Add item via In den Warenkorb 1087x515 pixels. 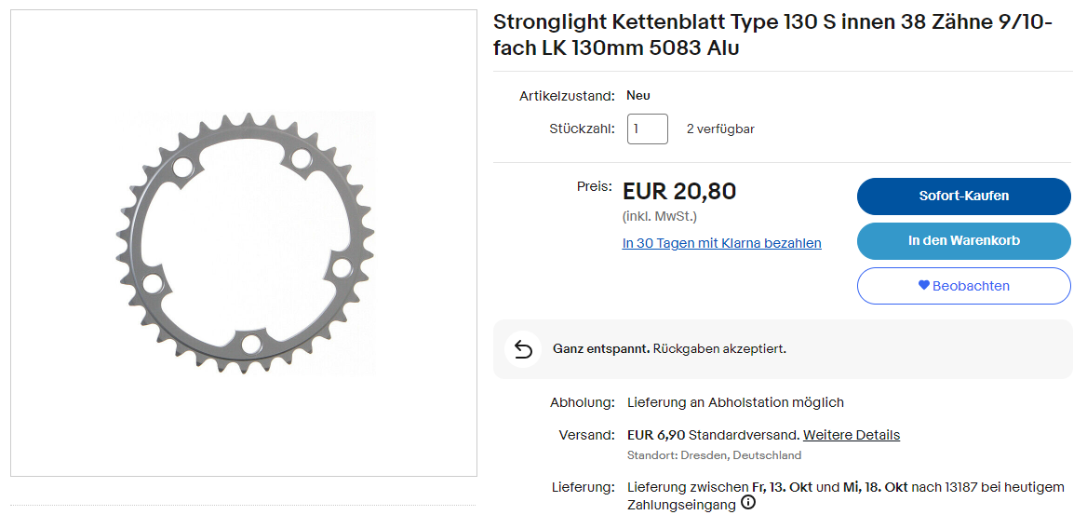tap(963, 240)
